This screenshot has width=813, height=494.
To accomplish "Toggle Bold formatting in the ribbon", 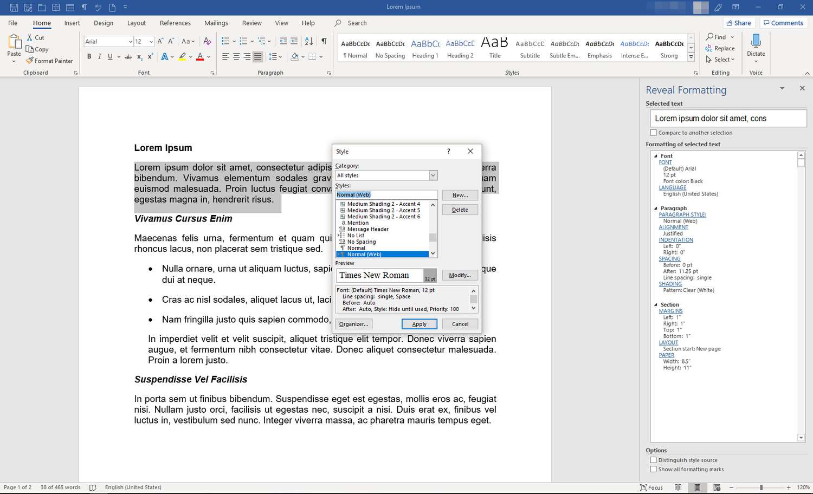I will pos(89,56).
